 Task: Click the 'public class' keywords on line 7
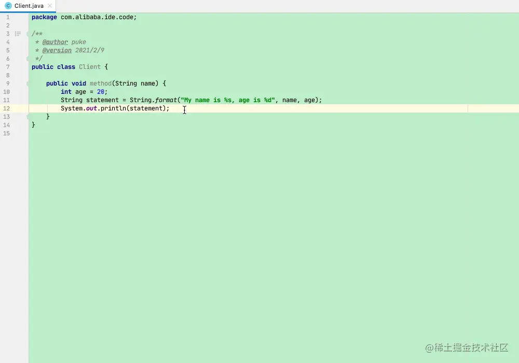pos(53,67)
